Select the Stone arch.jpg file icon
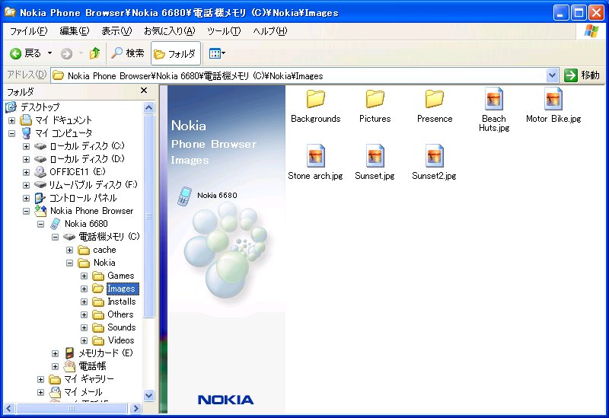This screenshot has width=609, height=418. (315, 156)
